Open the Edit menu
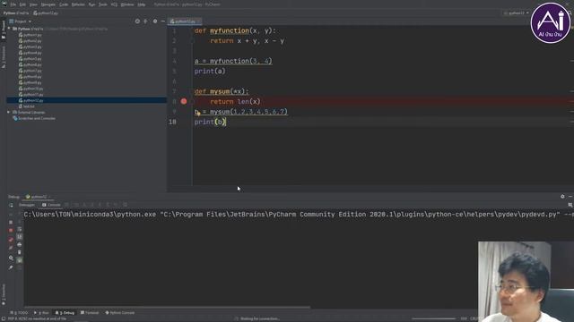Viewport: 574px width, 322px height. click(x=22, y=4)
